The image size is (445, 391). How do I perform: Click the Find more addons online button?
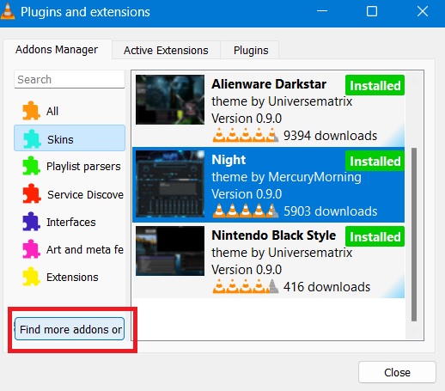70,329
